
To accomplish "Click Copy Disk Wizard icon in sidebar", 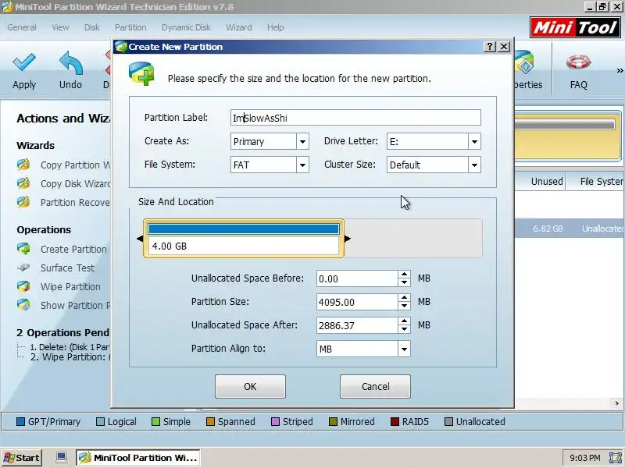I will pyautogui.click(x=23, y=183).
